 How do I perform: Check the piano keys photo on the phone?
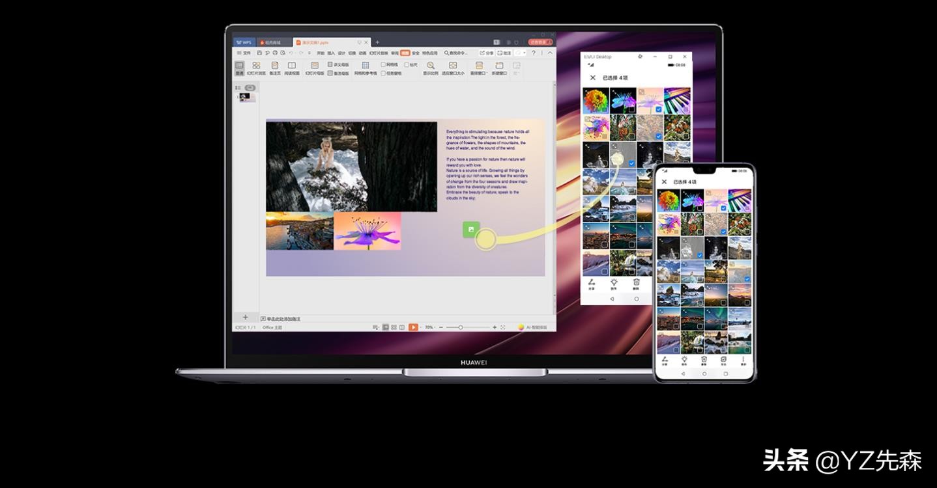coord(747,208)
